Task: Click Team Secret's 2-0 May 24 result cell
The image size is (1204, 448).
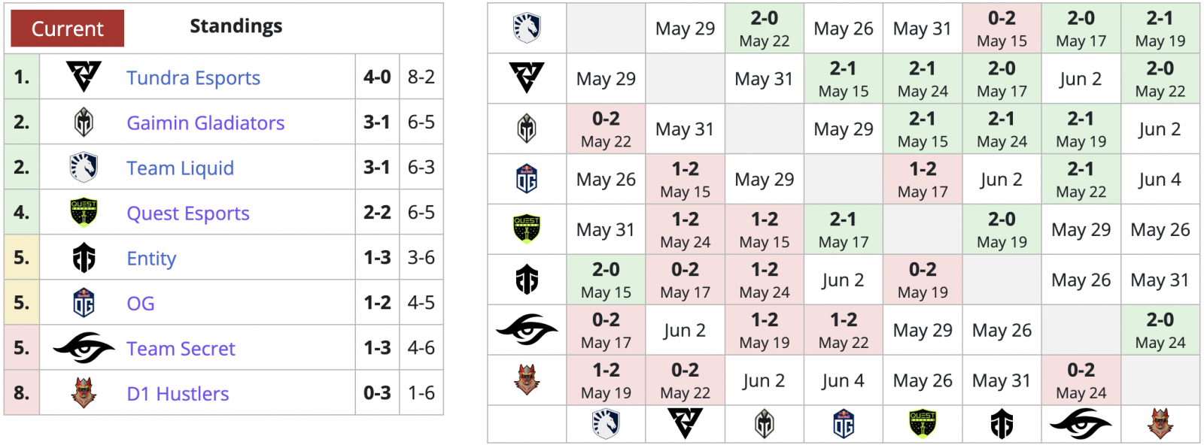Action: point(1160,330)
